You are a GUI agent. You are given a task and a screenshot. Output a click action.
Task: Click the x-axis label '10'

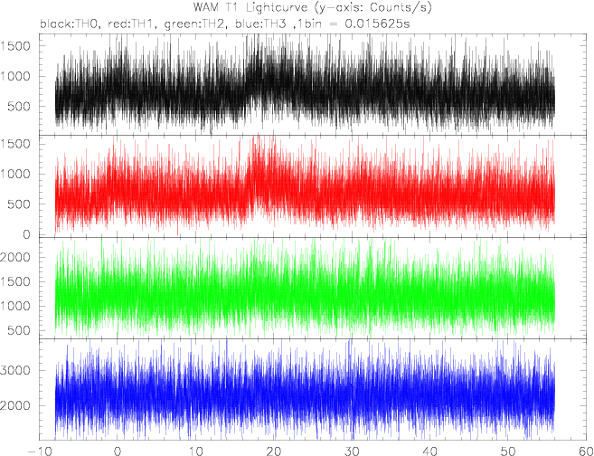(196, 451)
